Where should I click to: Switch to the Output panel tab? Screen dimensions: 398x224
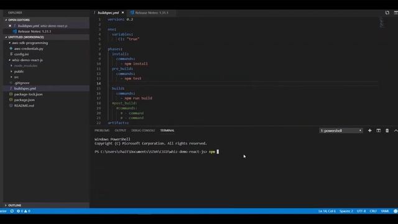click(120, 131)
